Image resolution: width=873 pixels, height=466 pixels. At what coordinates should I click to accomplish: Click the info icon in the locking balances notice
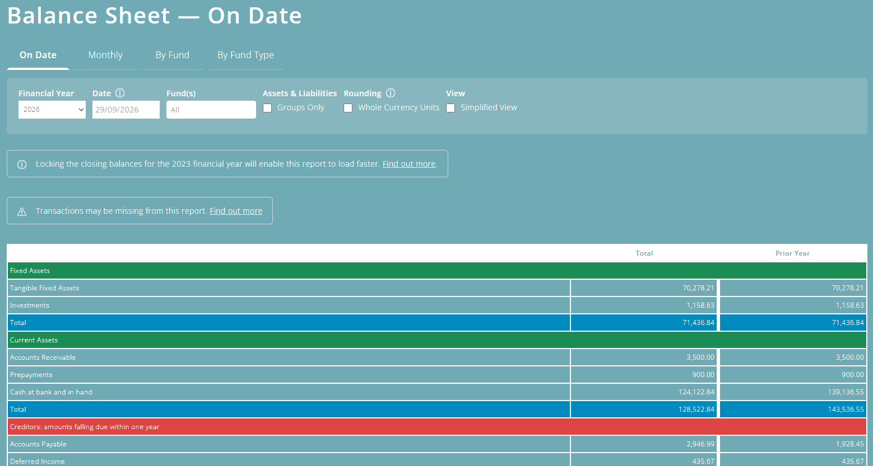point(22,164)
